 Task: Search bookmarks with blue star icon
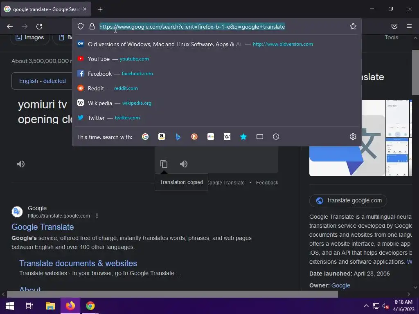point(243,137)
